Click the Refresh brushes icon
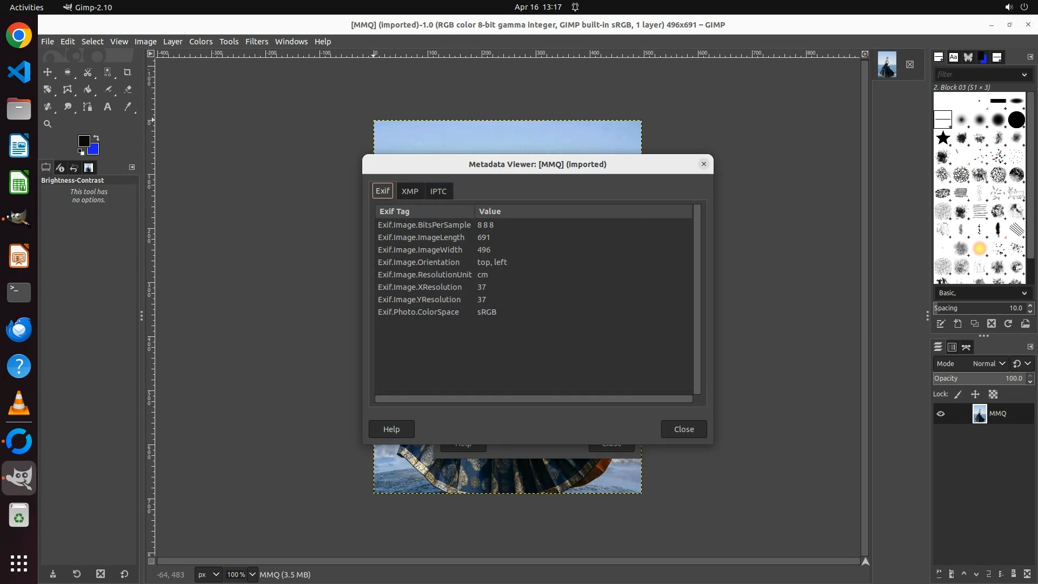This screenshot has width=1038, height=584. 1008,324
